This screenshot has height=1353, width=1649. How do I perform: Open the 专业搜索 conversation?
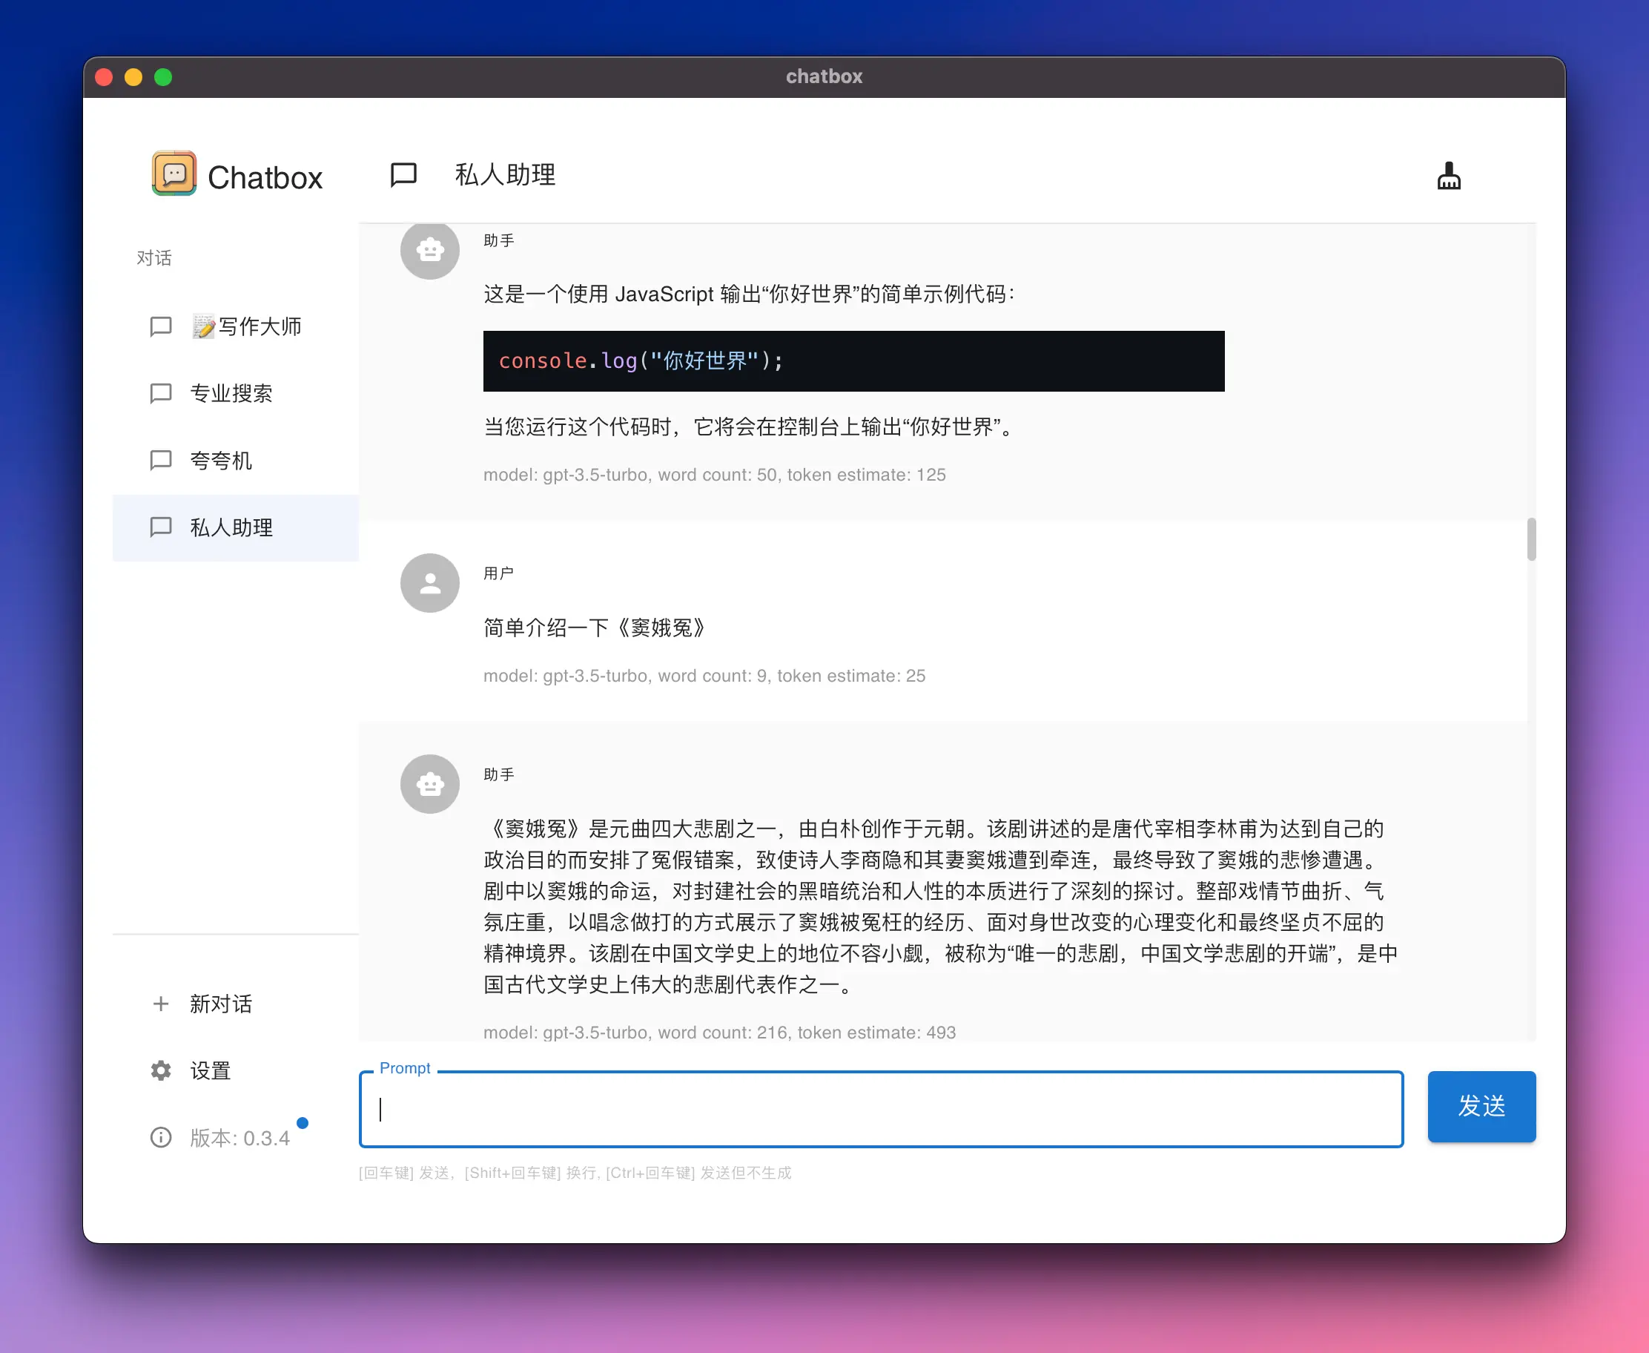coord(231,394)
